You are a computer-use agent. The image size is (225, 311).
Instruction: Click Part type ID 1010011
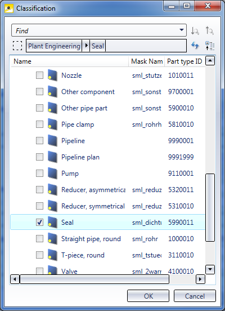181,75
